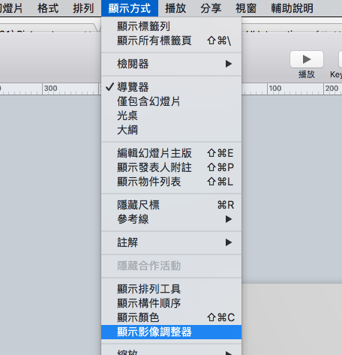The height and width of the screenshot is (355, 342).
Task: Close the 顯示方式 menu title
Action: tap(130, 8)
